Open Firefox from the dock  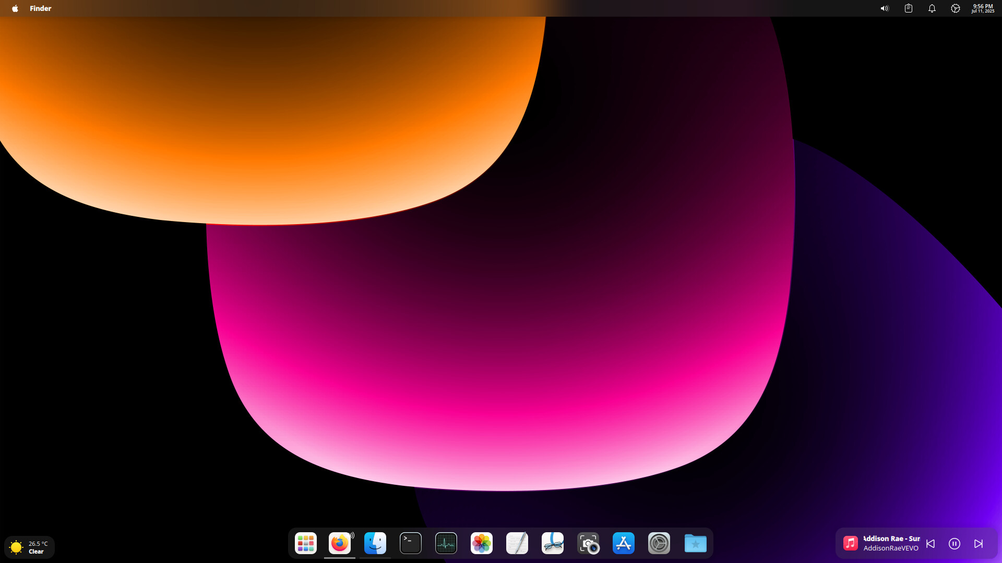[340, 543]
